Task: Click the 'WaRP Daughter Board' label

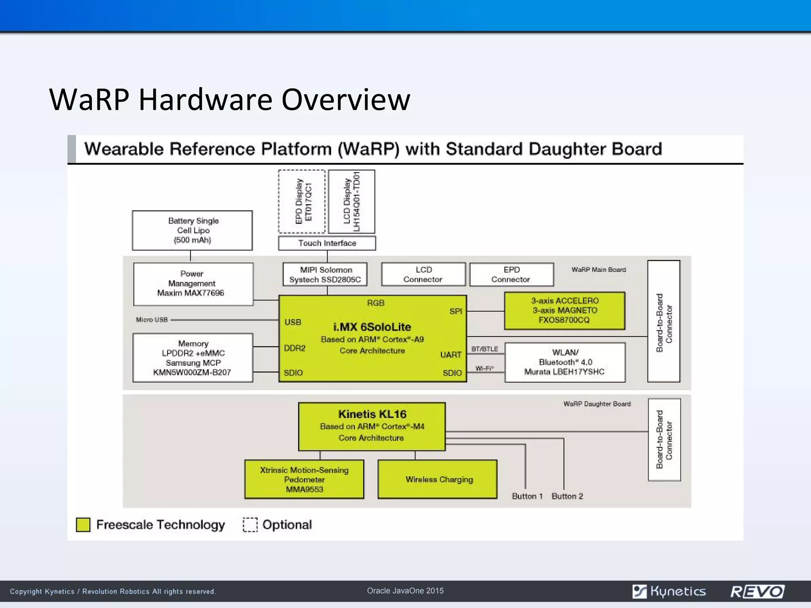Action: pyautogui.click(x=597, y=404)
